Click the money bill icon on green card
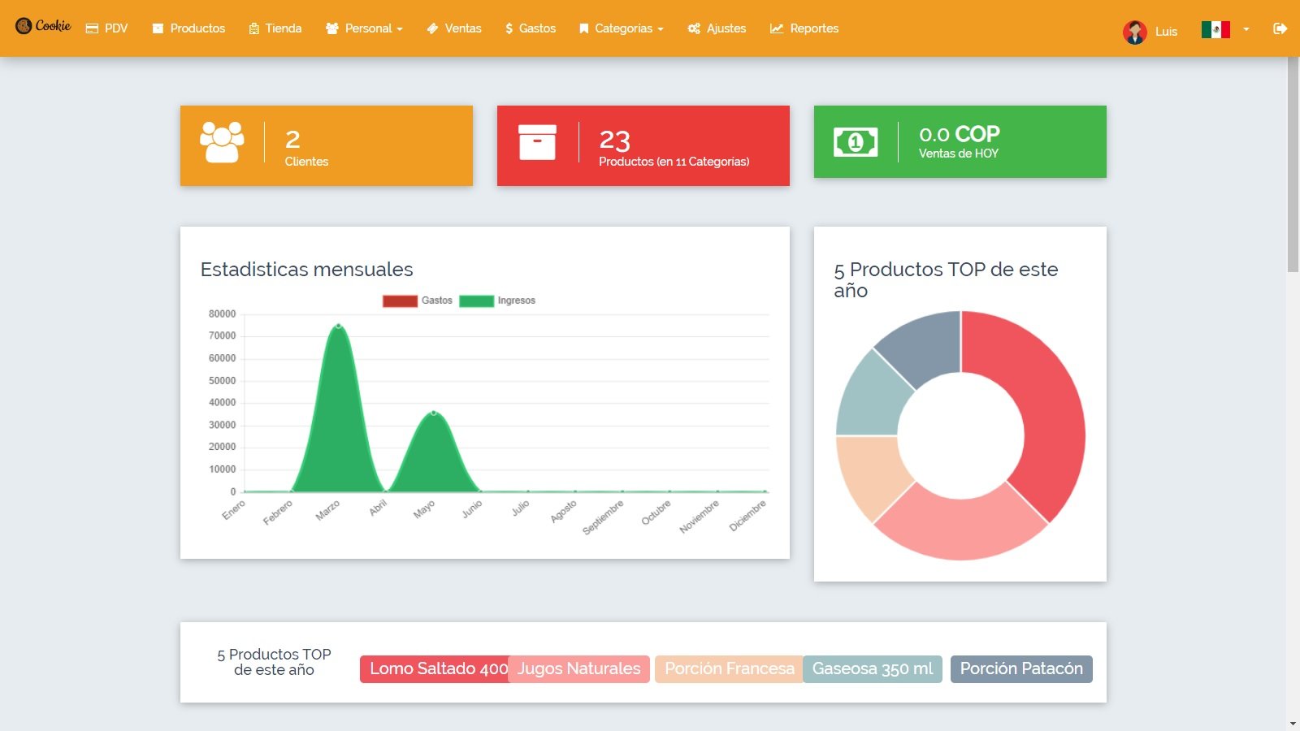 tap(856, 142)
